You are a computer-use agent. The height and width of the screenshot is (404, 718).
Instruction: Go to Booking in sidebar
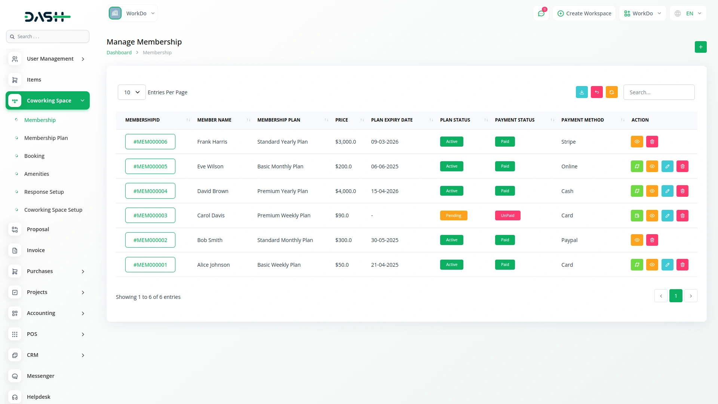[x=34, y=156]
